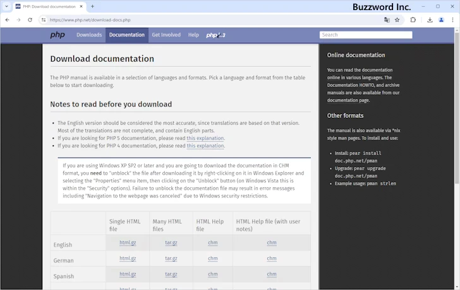Download English chm with user notes

[x=272, y=243]
